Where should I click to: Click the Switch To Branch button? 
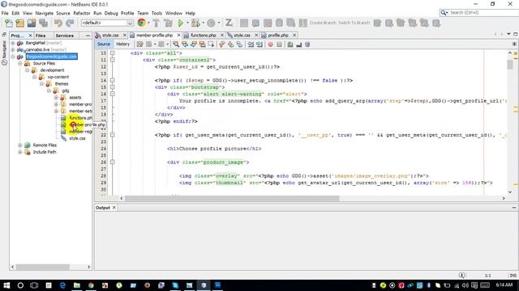(x=354, y=23)
